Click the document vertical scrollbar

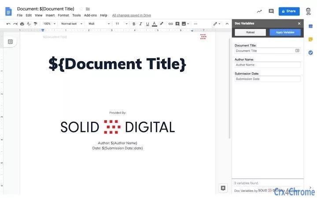229,88
